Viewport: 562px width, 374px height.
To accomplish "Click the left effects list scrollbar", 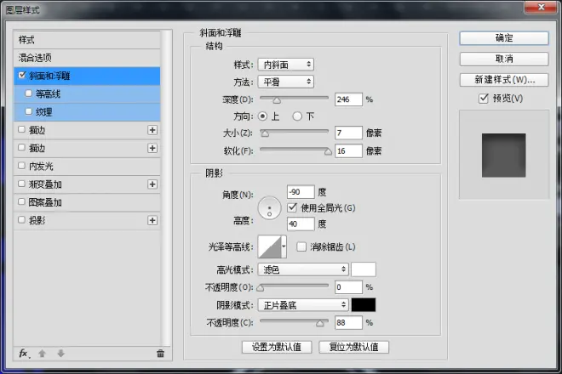I will [x=166, y=188].
